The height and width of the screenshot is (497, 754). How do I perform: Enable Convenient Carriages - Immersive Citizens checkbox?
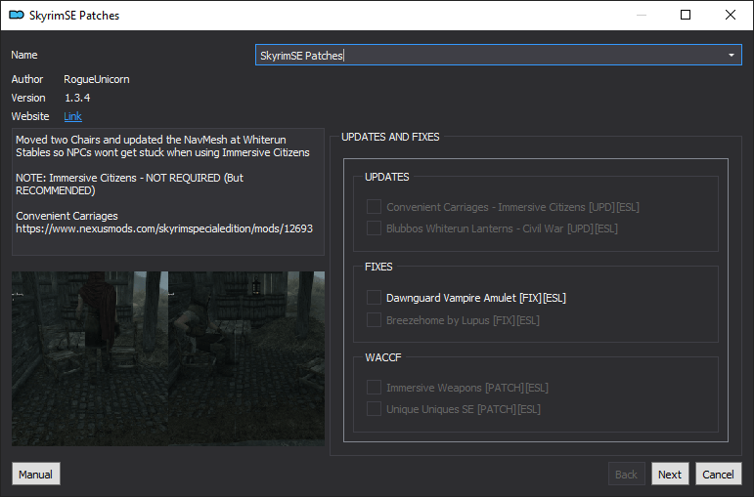[374, 206]
